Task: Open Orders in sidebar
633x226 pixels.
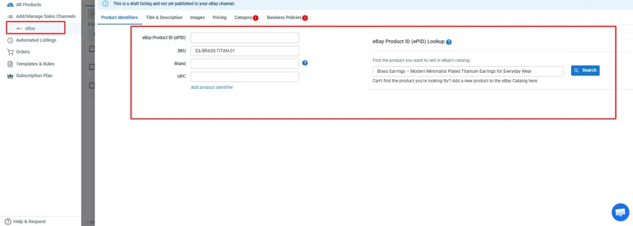Action: pos(23,52)
